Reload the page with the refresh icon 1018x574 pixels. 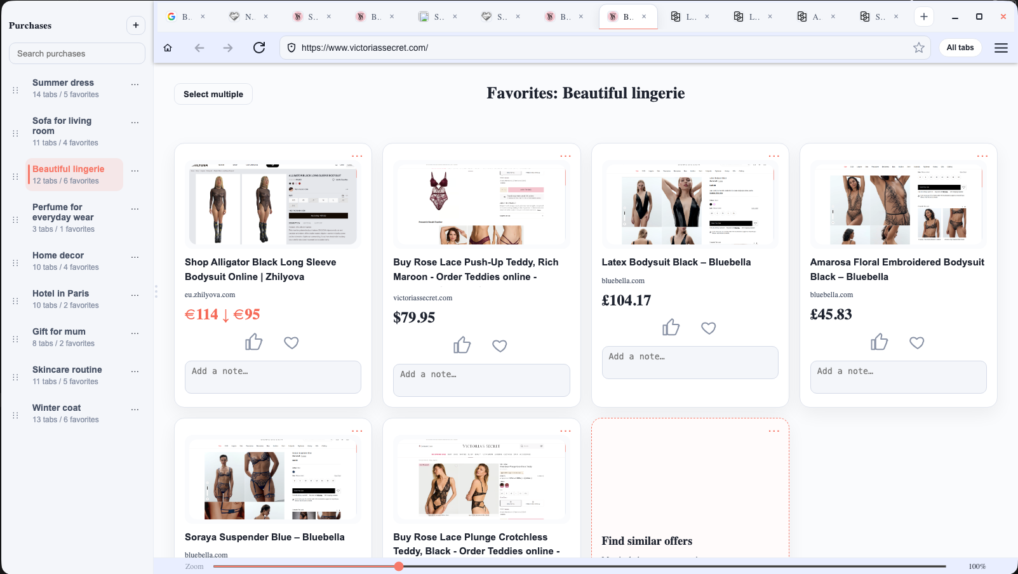259,48
